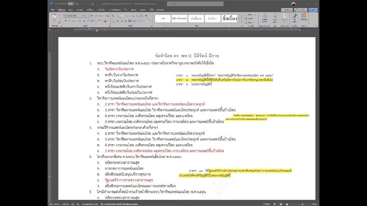Click the Numbering list icon

pos(120,16)
